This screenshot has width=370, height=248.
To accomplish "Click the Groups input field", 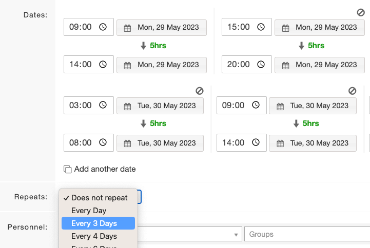I will (x=307, y=234).
